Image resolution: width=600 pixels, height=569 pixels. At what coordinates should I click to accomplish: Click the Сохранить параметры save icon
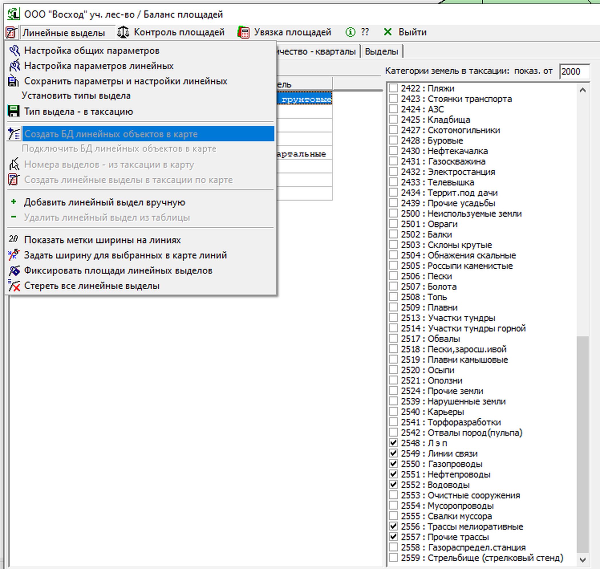coord(13,81)
